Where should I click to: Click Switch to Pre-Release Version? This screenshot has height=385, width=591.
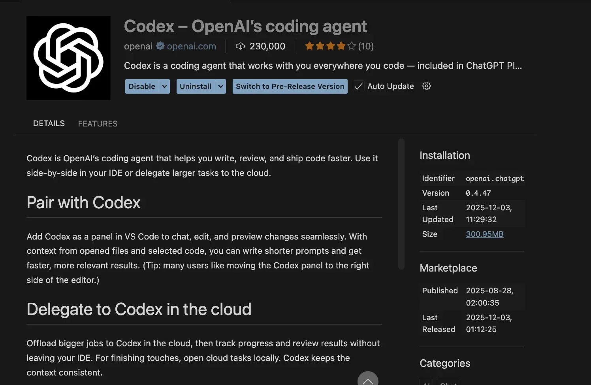[x=290, y=87]
